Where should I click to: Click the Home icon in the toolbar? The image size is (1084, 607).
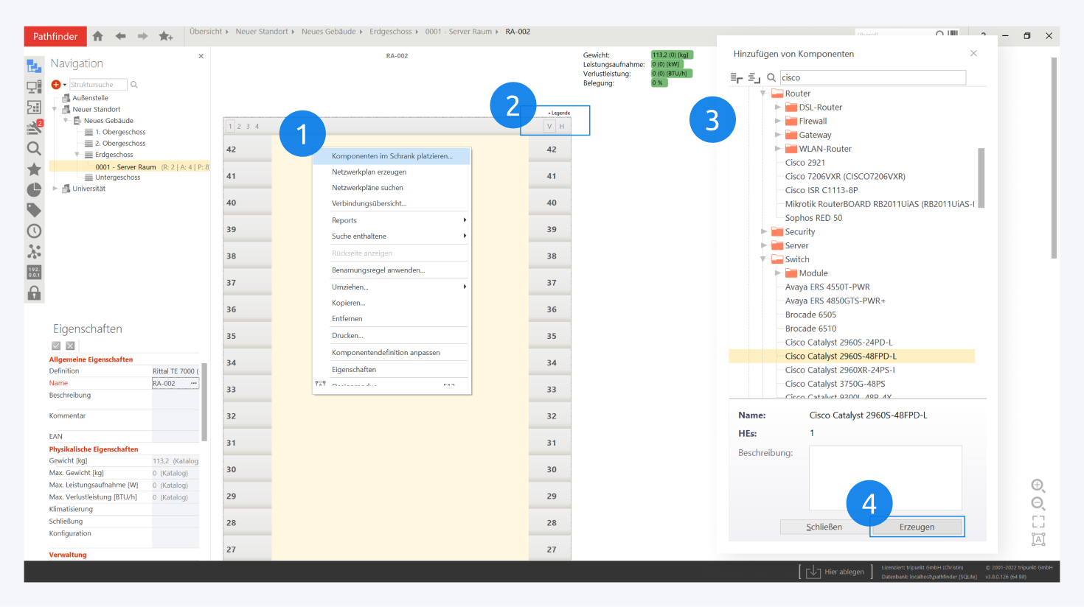click(x=97, y=36)
